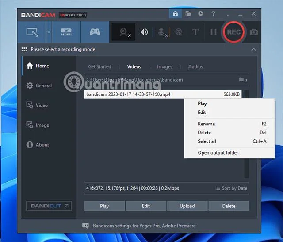Collapse the recording mode panel chevron
This screenshot has height=242, width=283.
pyautogui.click(x=254, y=50)
